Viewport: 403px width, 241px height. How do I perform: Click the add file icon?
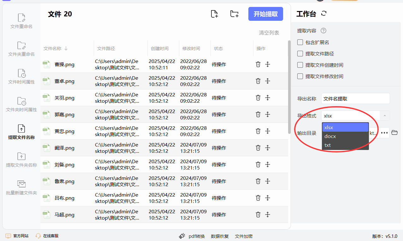click(214, 14)
